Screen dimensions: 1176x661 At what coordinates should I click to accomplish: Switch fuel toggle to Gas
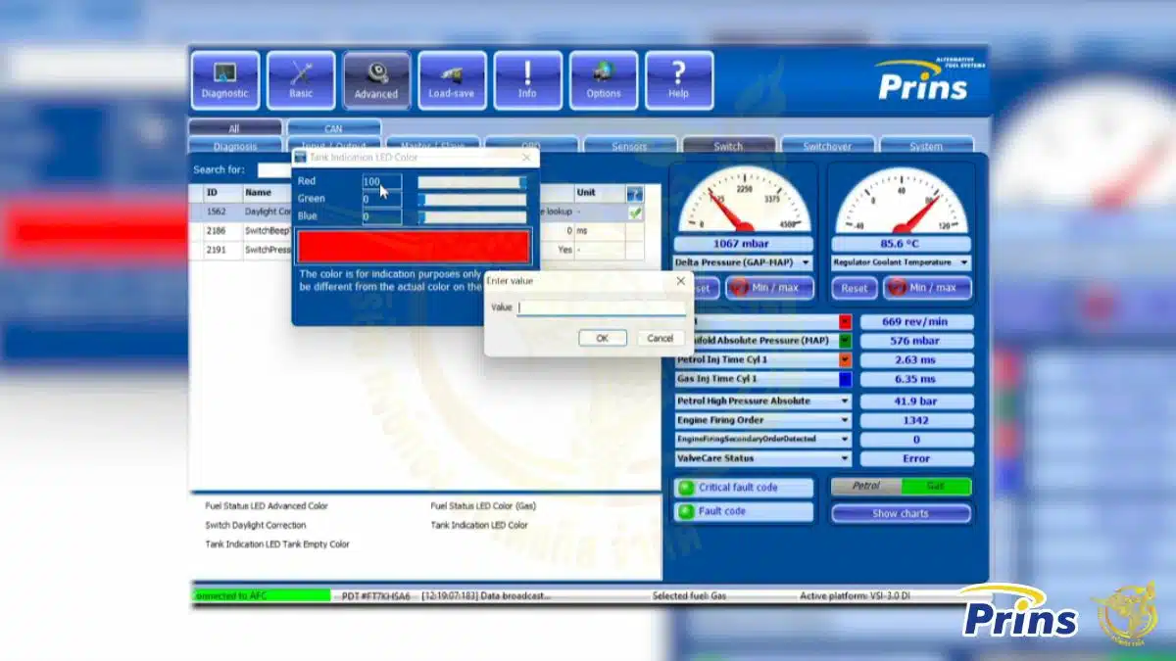(936, 486)
